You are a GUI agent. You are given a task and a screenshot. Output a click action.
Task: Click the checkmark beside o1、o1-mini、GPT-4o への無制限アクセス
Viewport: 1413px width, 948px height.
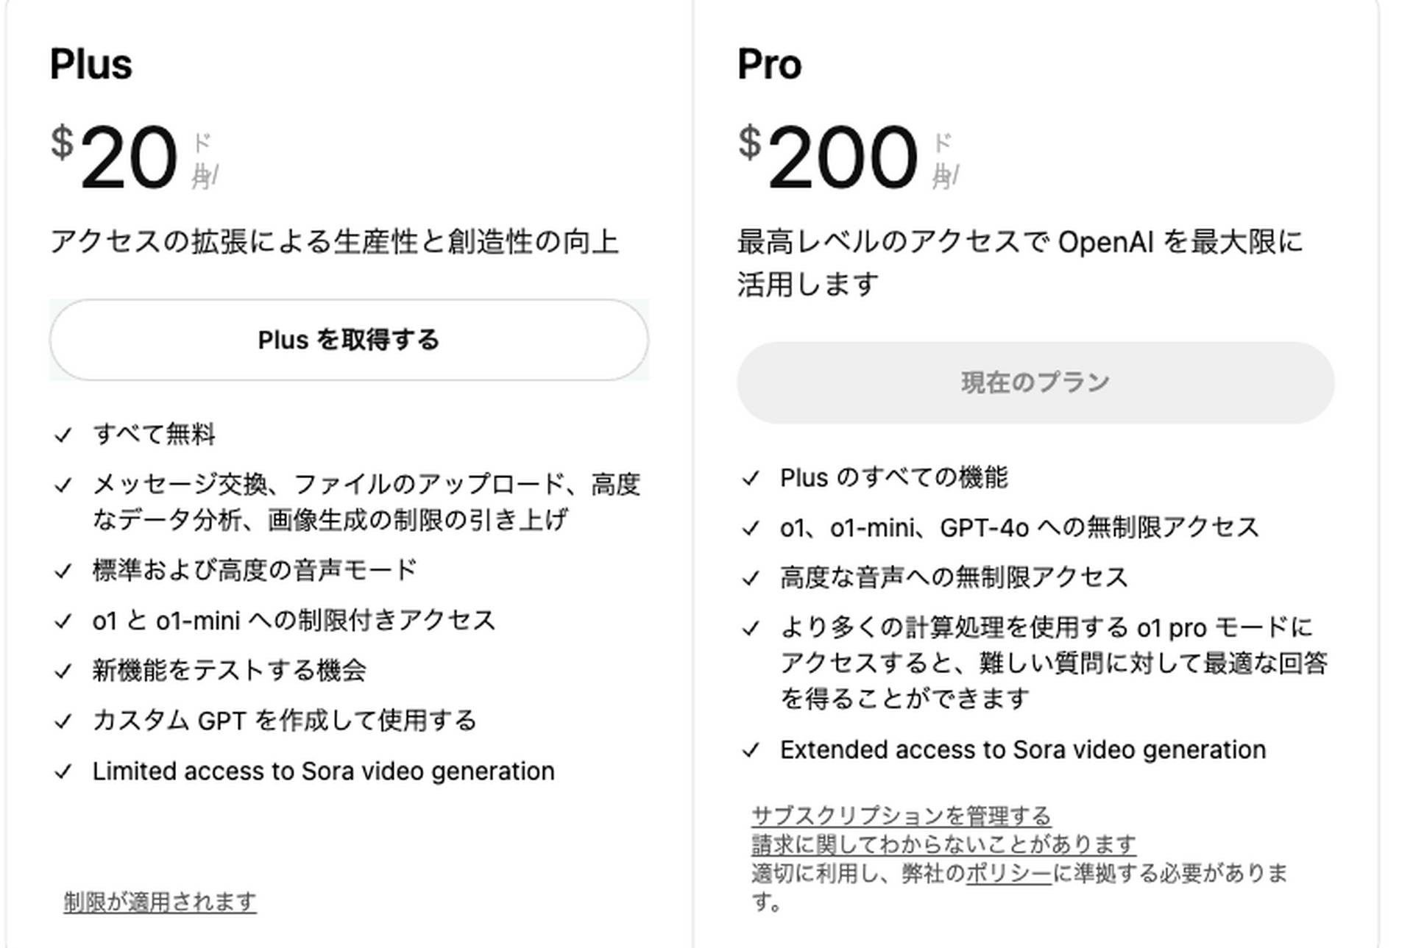click(x=751, y=527)
